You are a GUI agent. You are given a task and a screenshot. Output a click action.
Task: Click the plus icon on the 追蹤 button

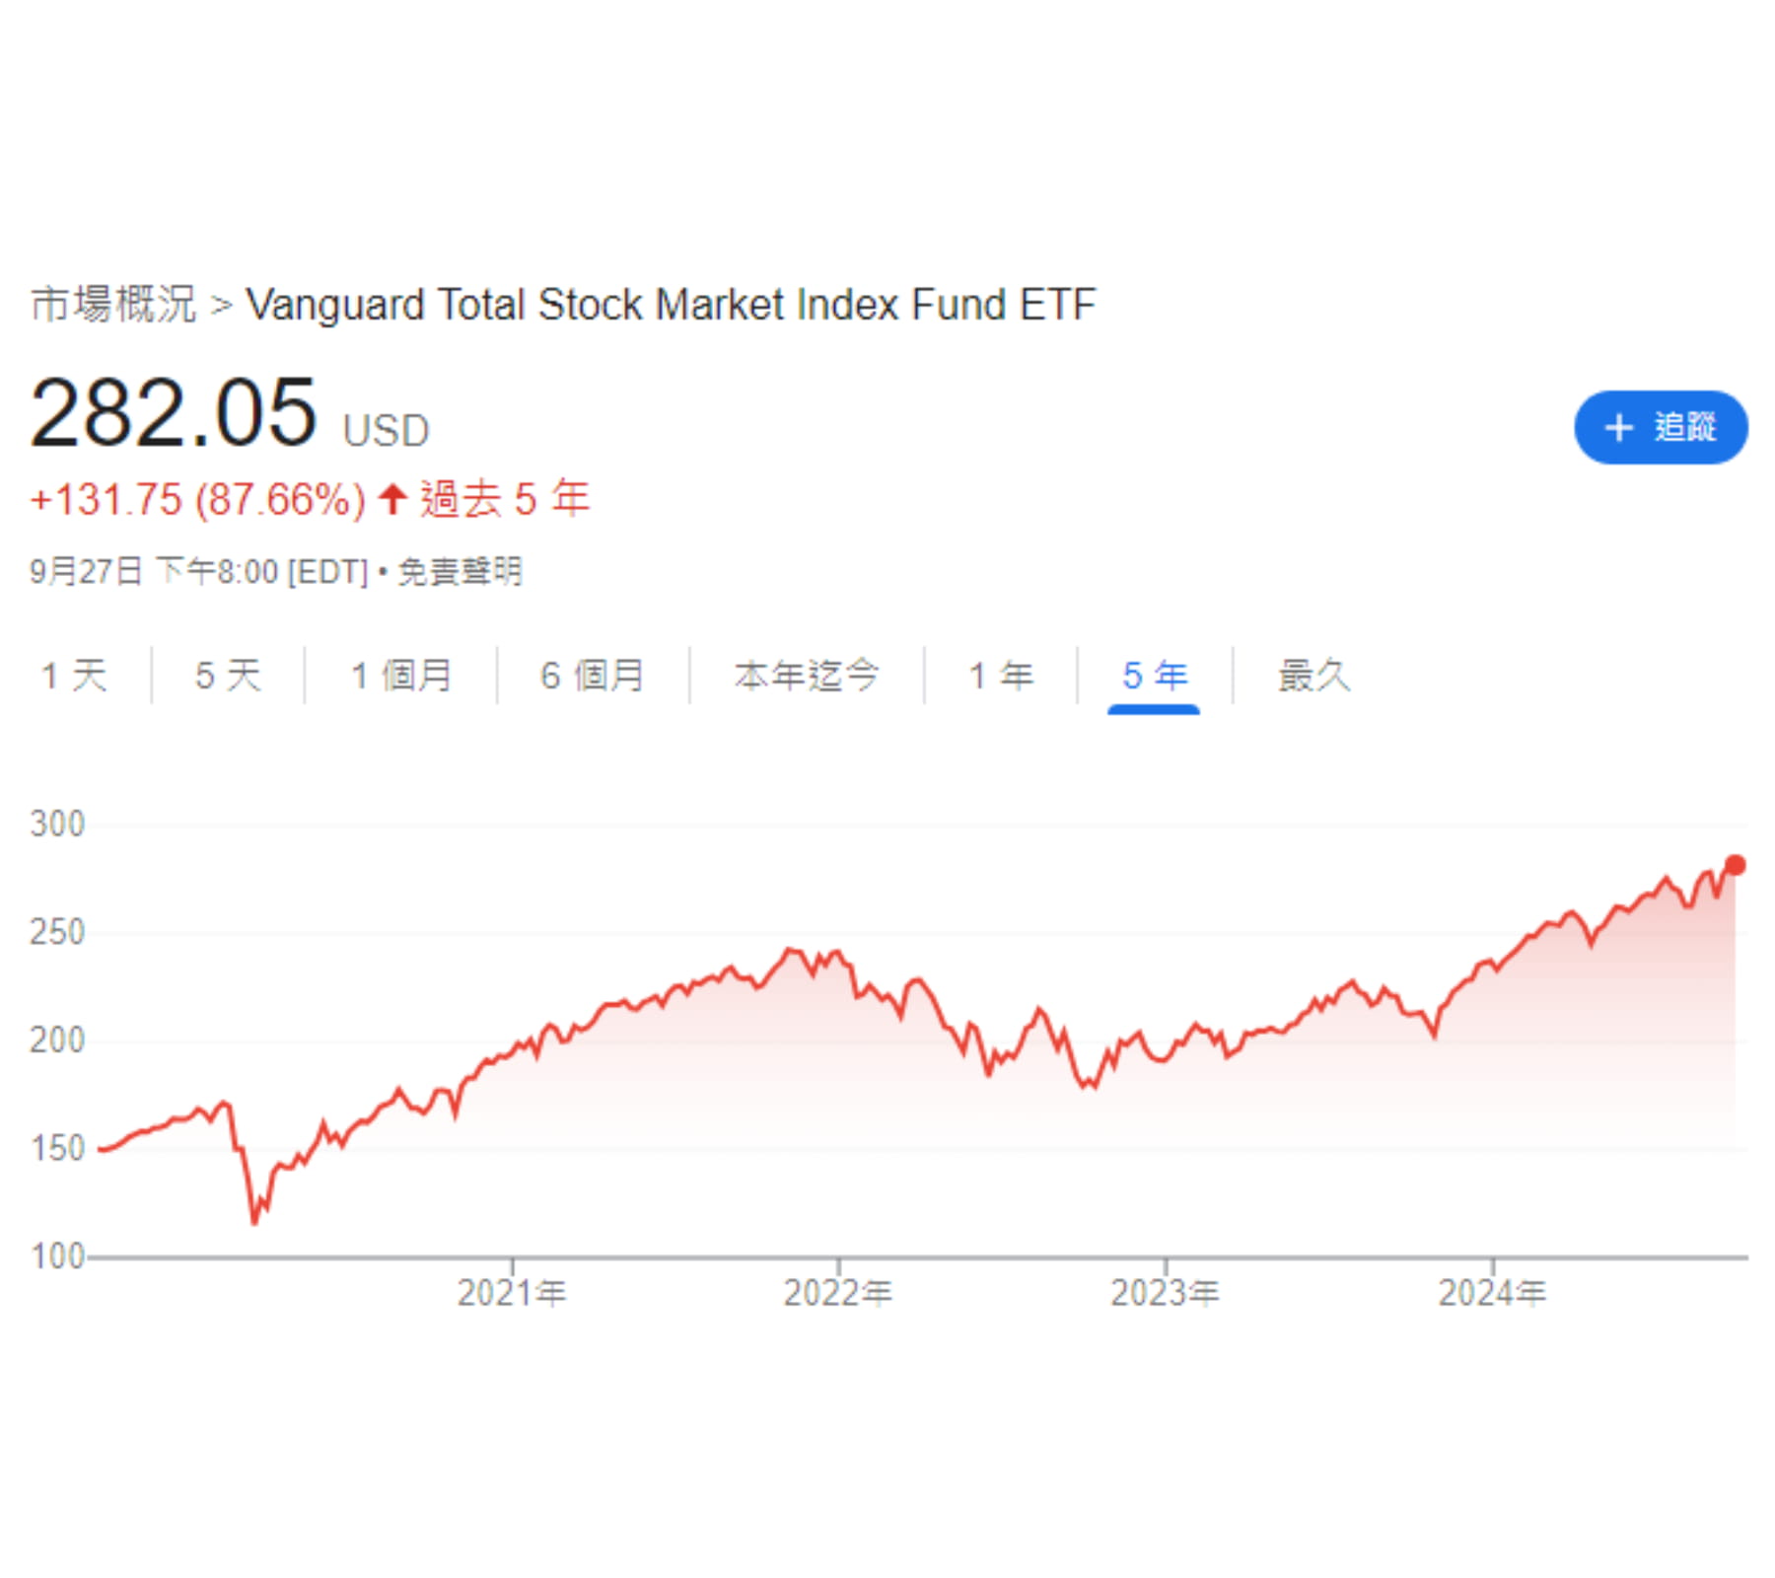1618,427
